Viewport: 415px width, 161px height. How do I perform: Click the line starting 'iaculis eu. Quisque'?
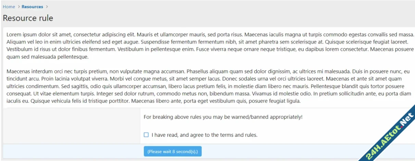(x=153, y=101)
